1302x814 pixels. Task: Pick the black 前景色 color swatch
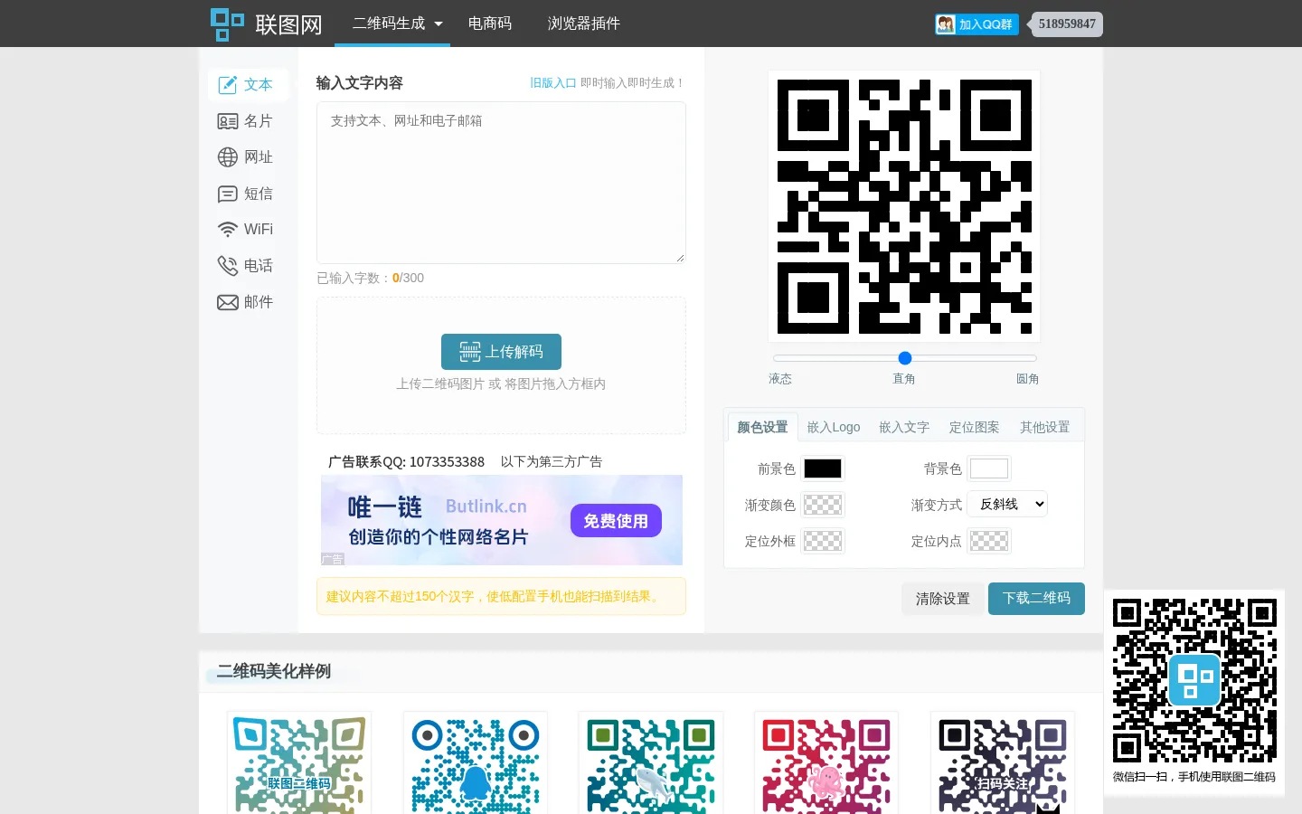[823, 469]
